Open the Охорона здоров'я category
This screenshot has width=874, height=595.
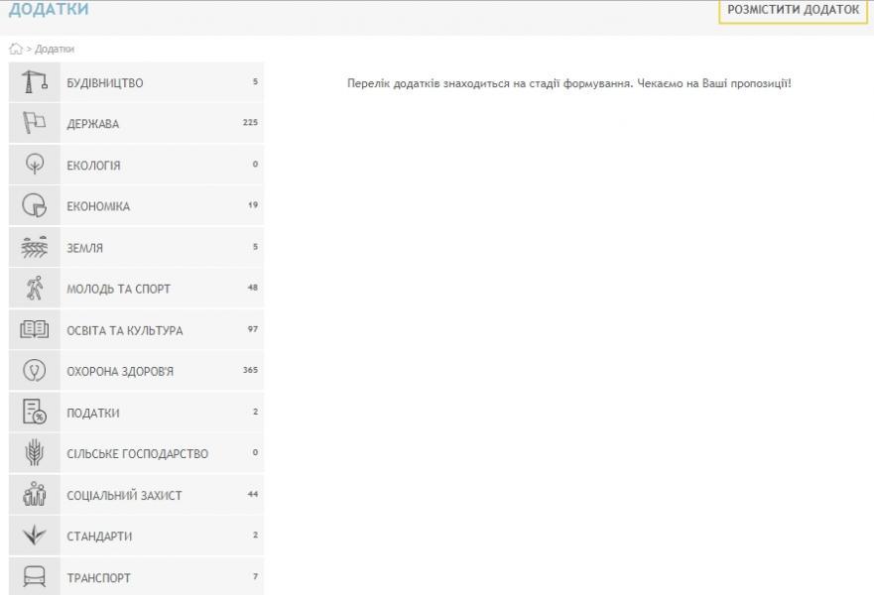pyautogui.click(x=120, y=371)
